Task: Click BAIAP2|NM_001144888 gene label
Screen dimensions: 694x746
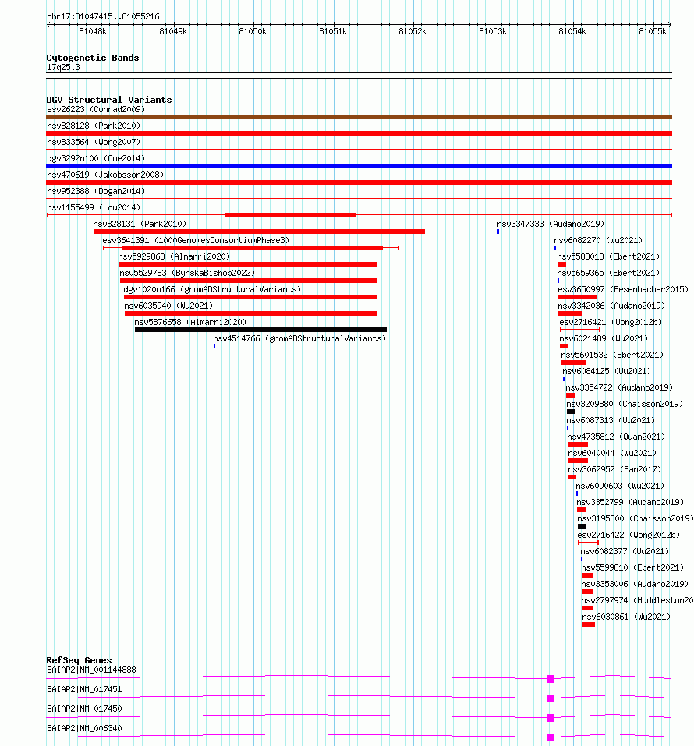Action: click(x=91, y=670)
